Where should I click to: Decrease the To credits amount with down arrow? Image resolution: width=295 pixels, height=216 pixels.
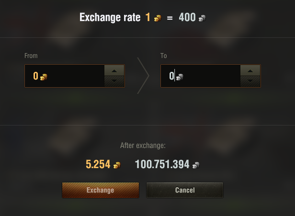click(250, 81)
